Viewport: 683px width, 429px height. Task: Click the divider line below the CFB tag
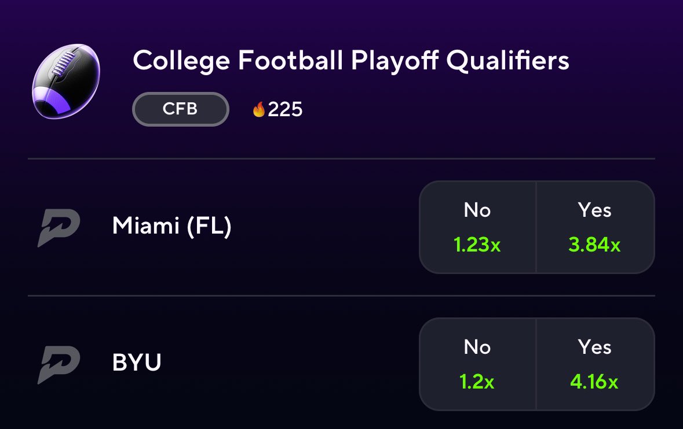point(342,158)
